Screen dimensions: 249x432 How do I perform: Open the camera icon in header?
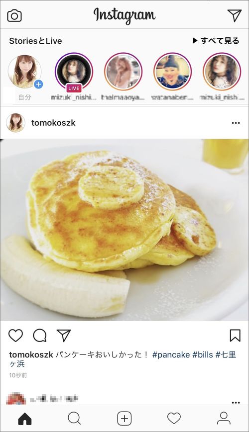point(14,16)
